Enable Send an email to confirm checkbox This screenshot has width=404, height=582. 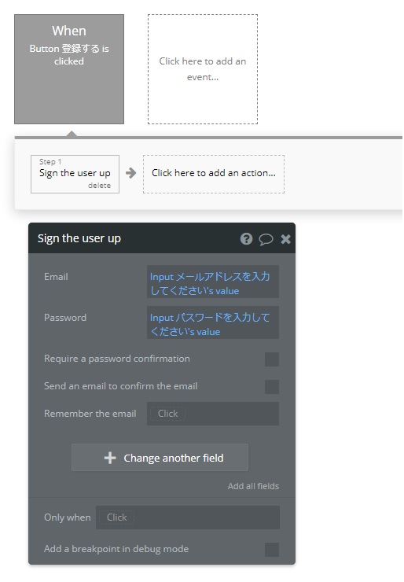pos(271,386)
